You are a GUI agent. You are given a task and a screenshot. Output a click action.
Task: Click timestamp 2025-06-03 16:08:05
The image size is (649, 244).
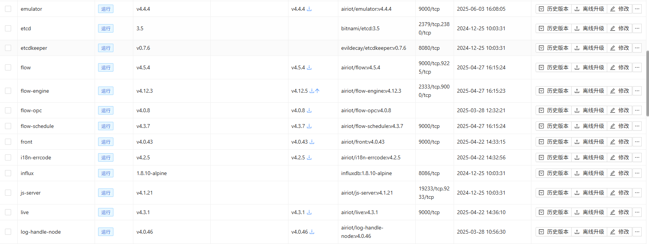[x=481, y=9]
